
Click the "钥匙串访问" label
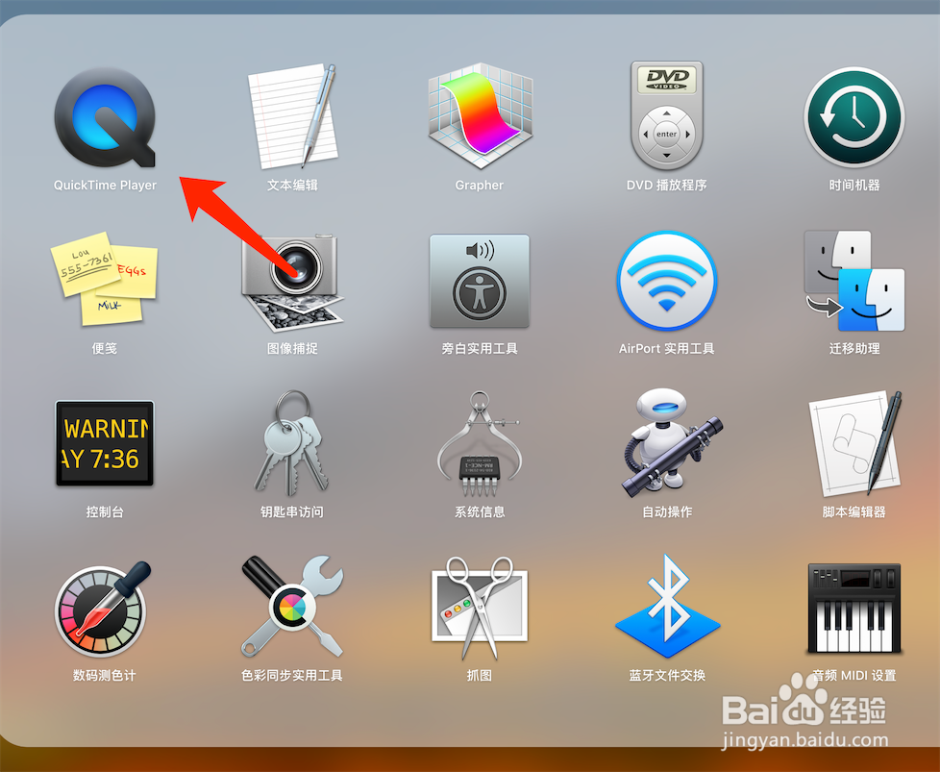coord(292,512)
